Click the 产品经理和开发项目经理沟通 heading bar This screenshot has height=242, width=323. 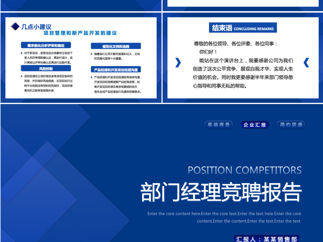click(116, 70)
